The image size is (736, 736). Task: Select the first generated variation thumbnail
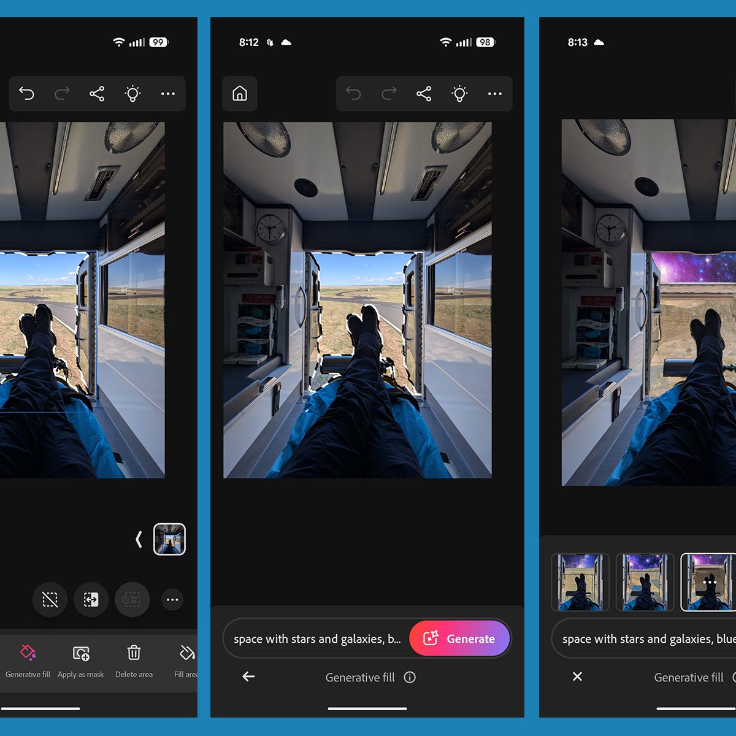580,582
